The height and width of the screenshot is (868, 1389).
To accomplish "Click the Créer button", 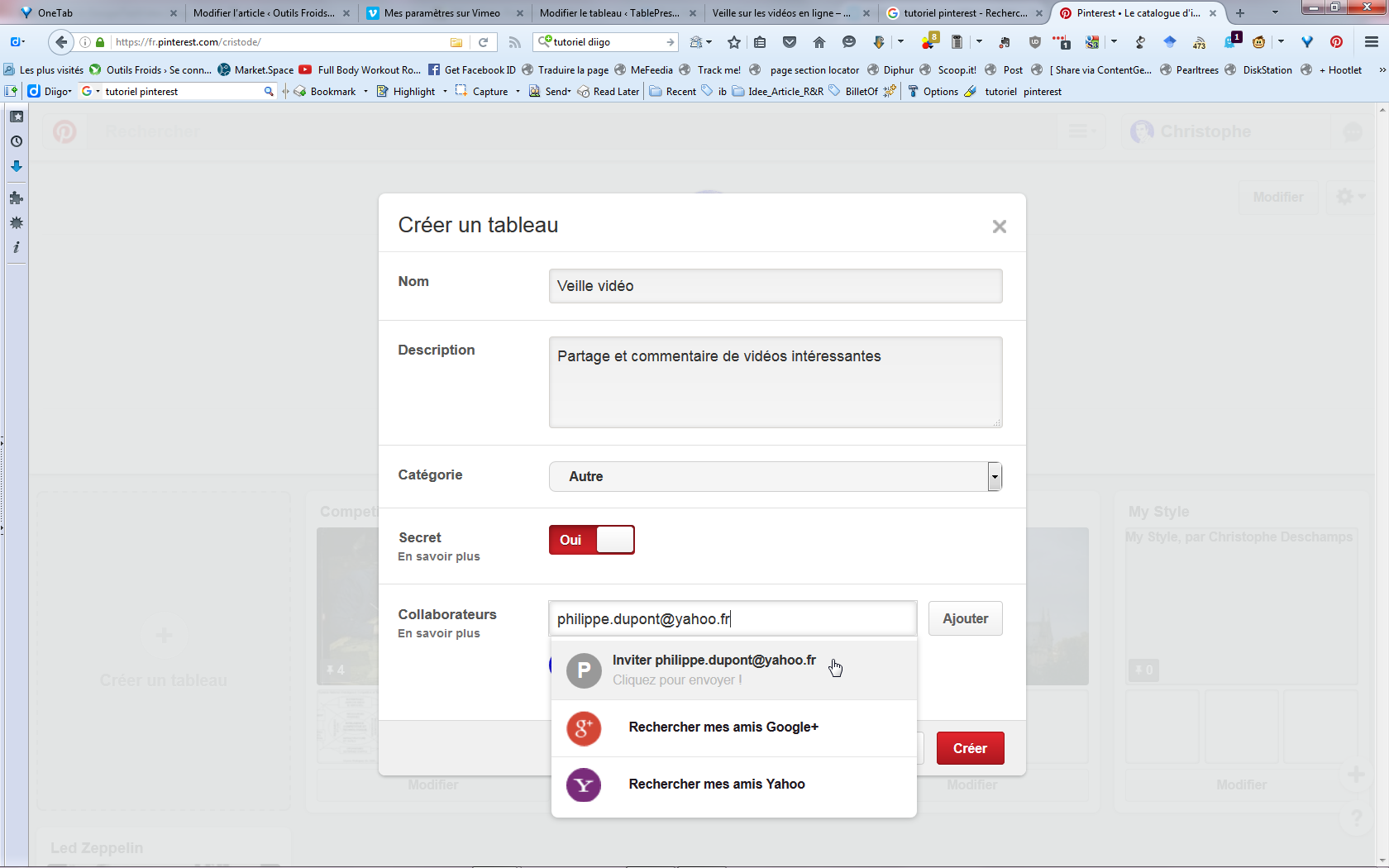I will (x=970, y=748).
